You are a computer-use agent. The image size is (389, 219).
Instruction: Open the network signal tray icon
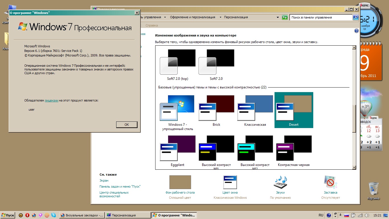point(360,215)
